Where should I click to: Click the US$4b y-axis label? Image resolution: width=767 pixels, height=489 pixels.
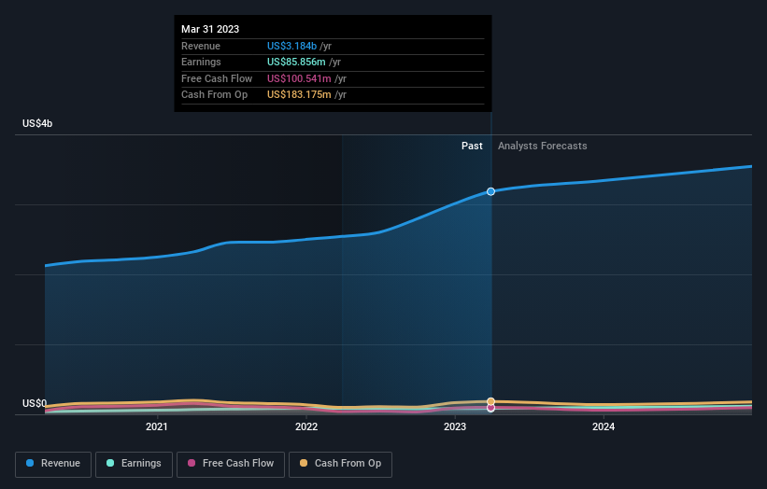click(37, 123)
